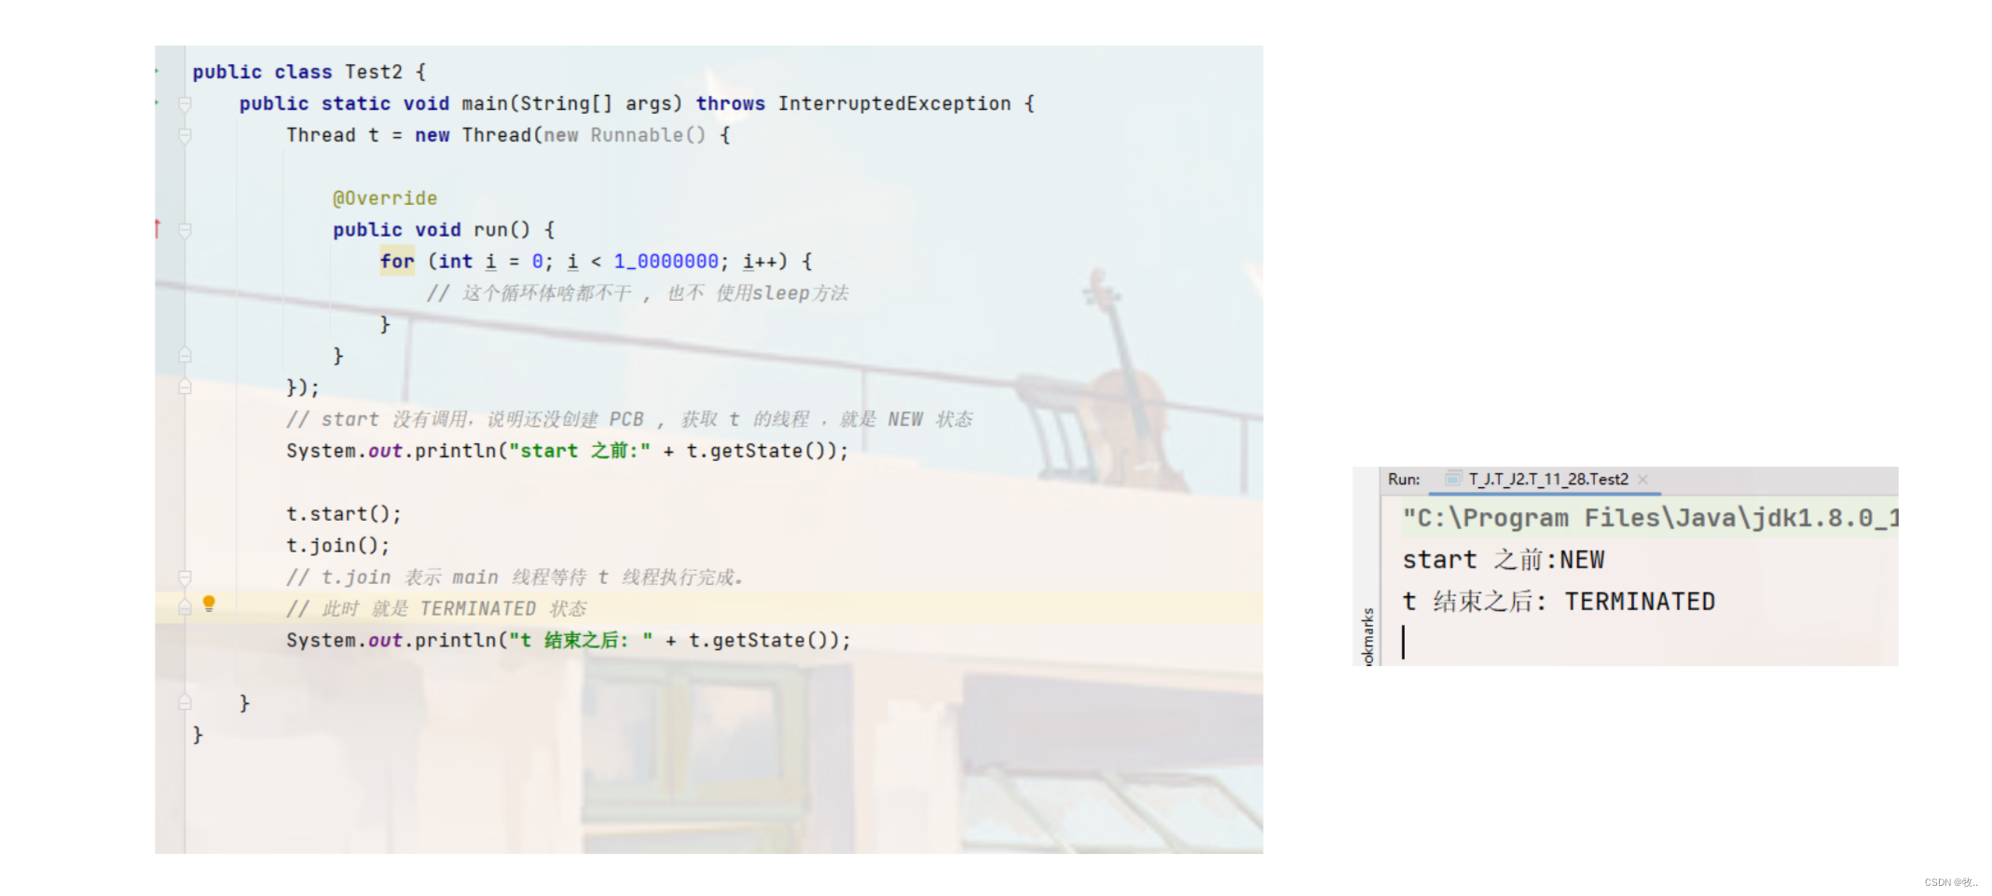Open the Bookmarks side tool window
Viewport: 1992px width, 896px height.
click(x=1367, y=635)
